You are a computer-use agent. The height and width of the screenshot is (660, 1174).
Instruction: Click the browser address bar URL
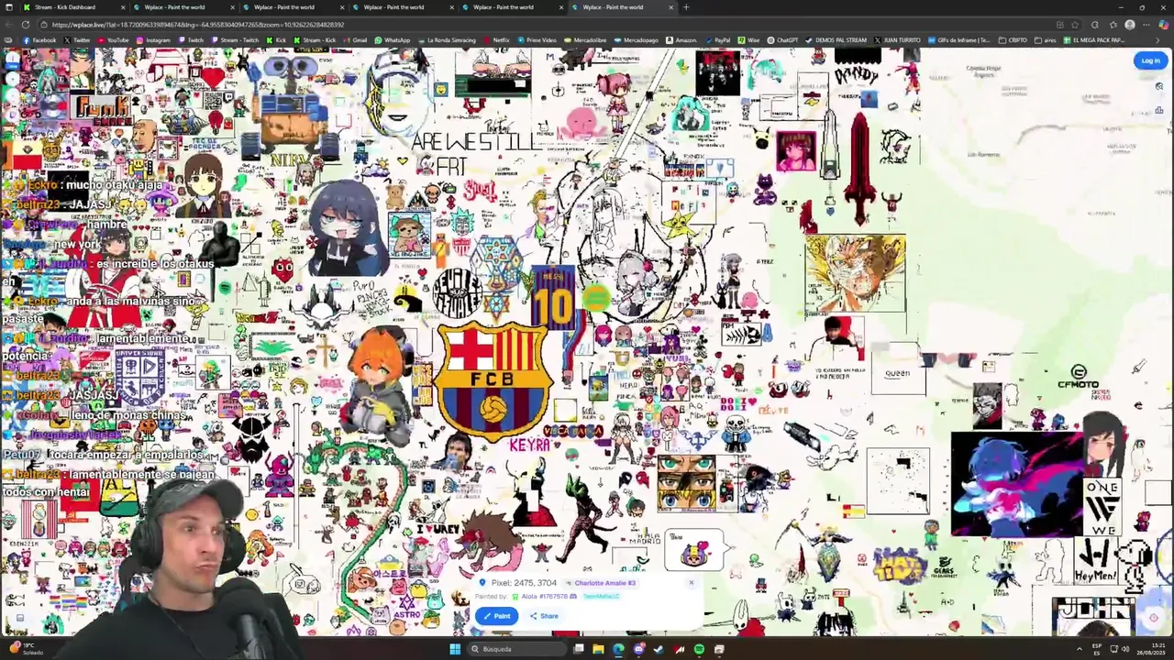click(197, 25)
